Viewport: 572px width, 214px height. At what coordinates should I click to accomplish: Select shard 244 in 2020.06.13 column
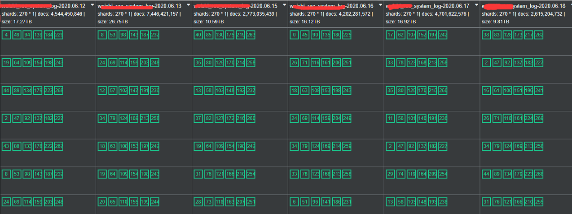coord(155,202)
